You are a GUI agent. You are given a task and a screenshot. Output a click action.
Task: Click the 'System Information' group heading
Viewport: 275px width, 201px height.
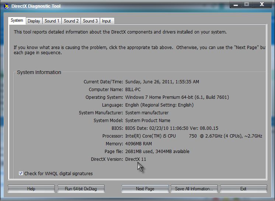39,72
